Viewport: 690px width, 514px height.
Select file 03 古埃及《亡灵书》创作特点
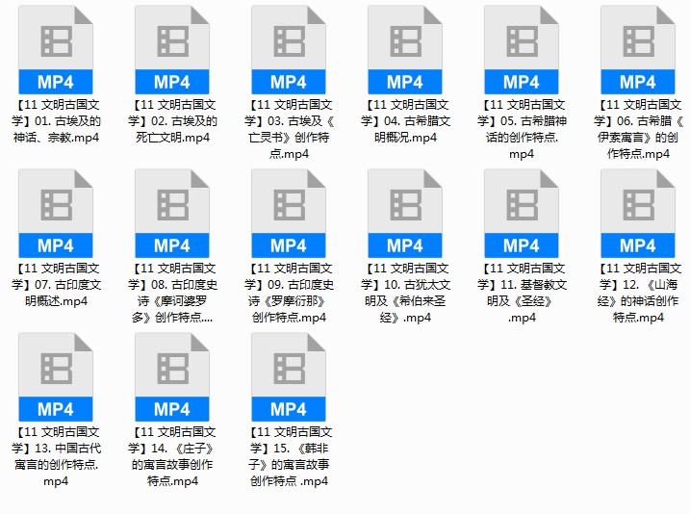(289, 50)
